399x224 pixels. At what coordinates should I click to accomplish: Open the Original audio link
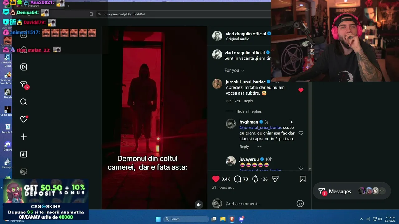[238, 39]
